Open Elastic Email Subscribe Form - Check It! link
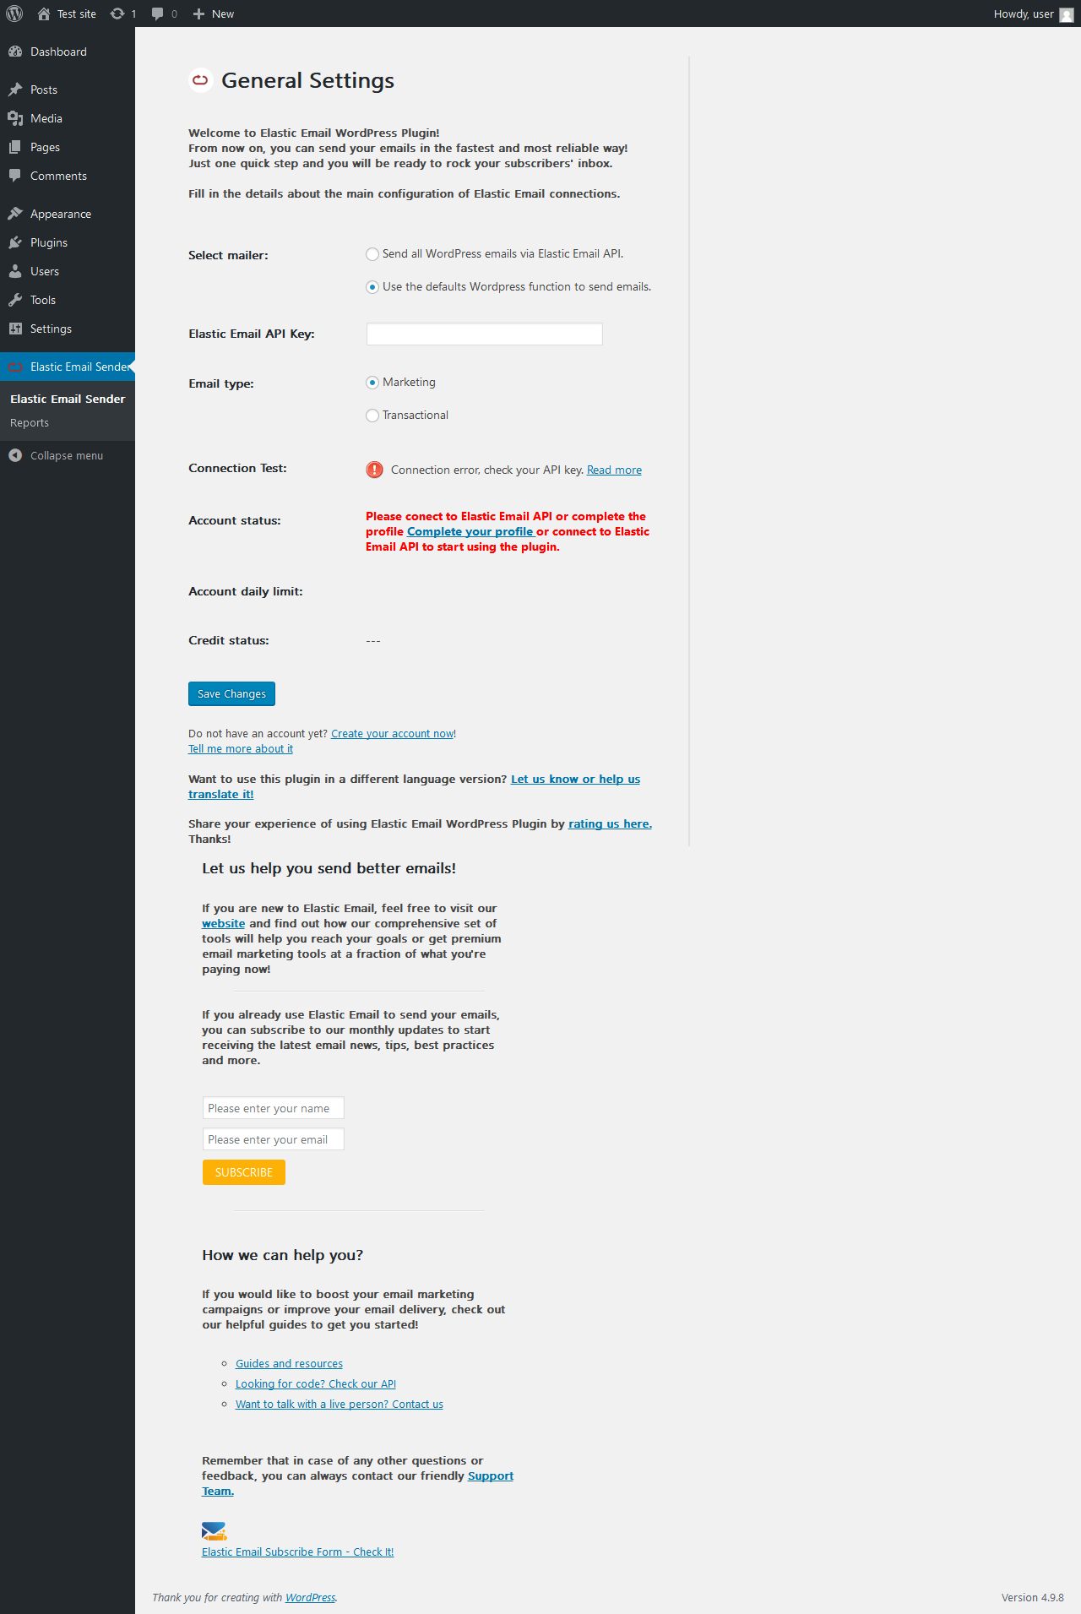 click(298, 1552)
